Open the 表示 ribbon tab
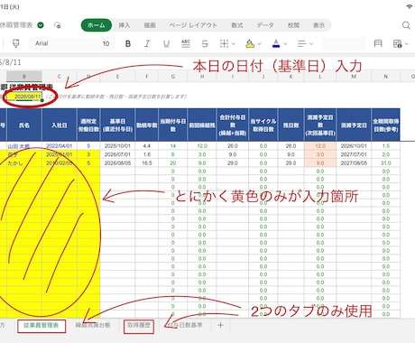 [x=318, y=25]
